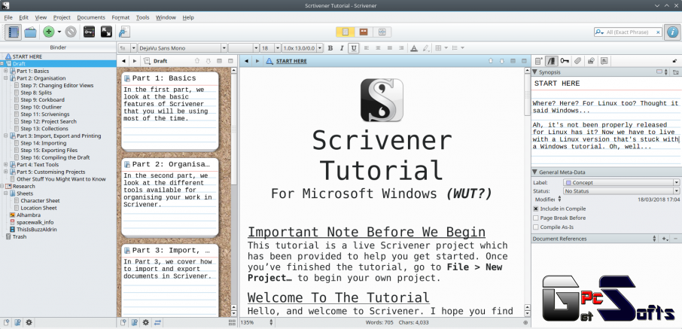Image resolution: width=682 pixels, height=329 pixels.
Task: Open the Status dropdown showing No Status
Action: point(622,191)
